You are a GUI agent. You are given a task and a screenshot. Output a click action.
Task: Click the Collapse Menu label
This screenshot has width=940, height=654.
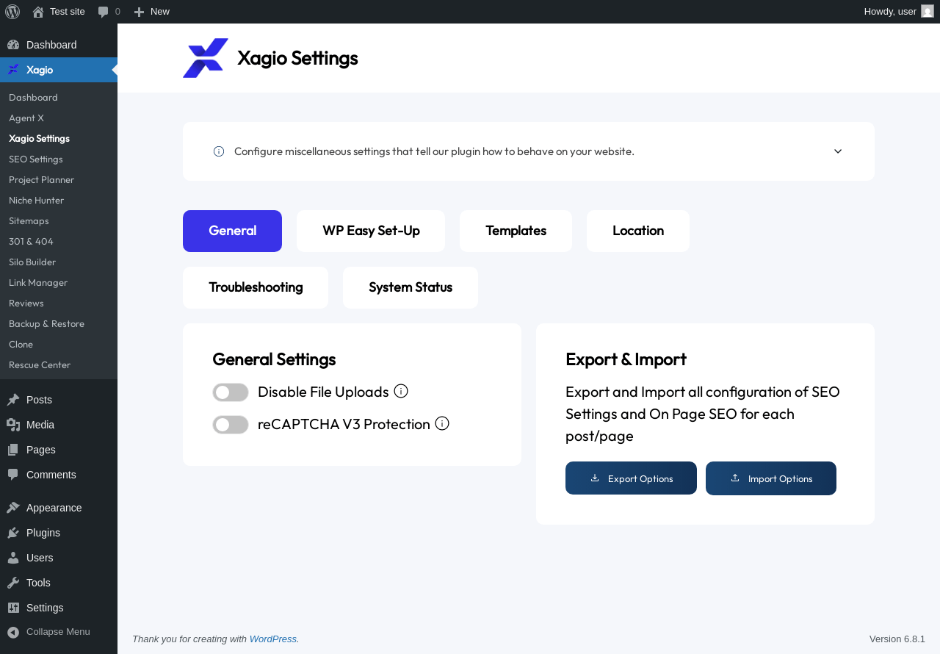click(x=58, y=632)
